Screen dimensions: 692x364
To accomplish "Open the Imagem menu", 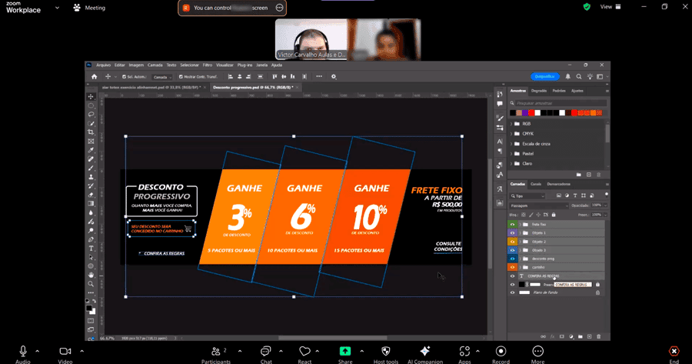I will pos(136,65).
